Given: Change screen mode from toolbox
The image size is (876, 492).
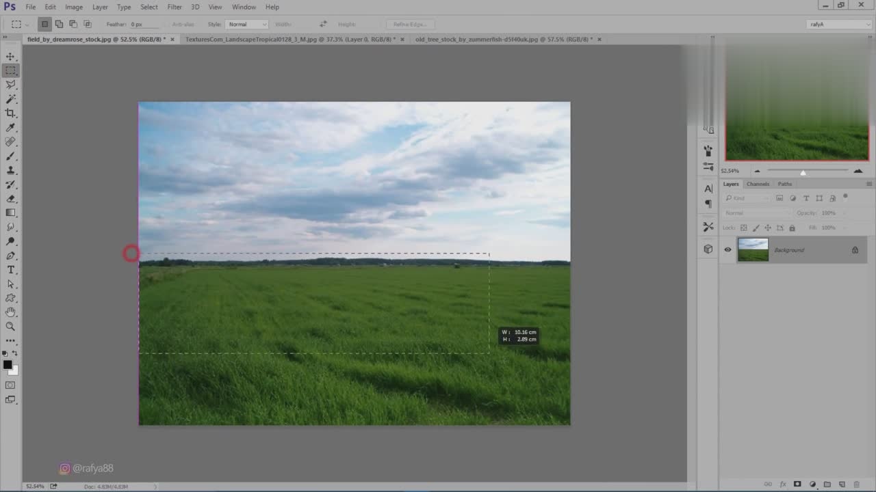Looking at the screenshot, I should [x=11, y=400].
